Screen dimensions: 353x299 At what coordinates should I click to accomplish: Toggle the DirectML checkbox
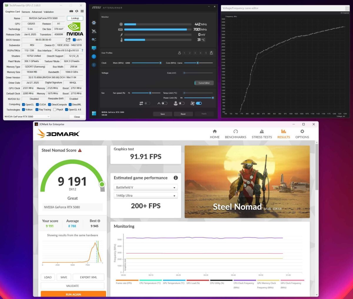70,104
